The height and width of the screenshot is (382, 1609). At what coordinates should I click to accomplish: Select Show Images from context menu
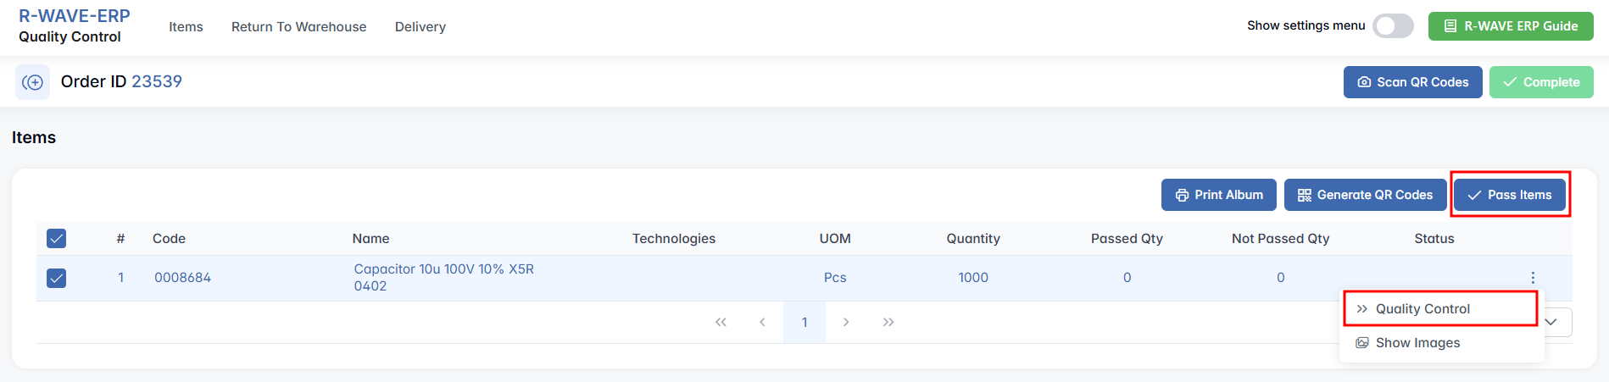[x=1417, y=343]
